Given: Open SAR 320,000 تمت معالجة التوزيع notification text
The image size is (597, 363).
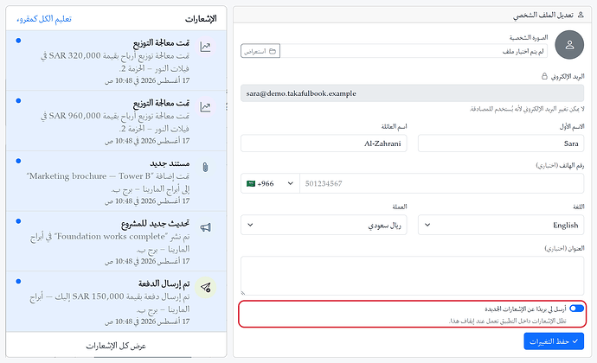Looking at the screenshot, I should (116, 60).
